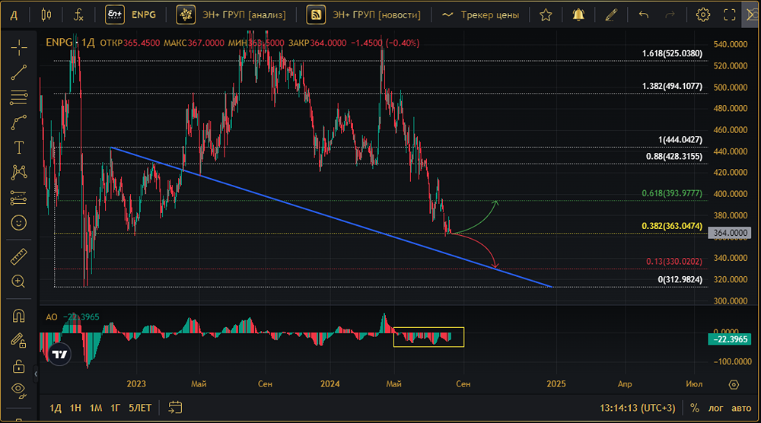Open the emoji icons tool
Image resolution: width=761 pixels, height=423 pixels.
click(x=19, y=223)
